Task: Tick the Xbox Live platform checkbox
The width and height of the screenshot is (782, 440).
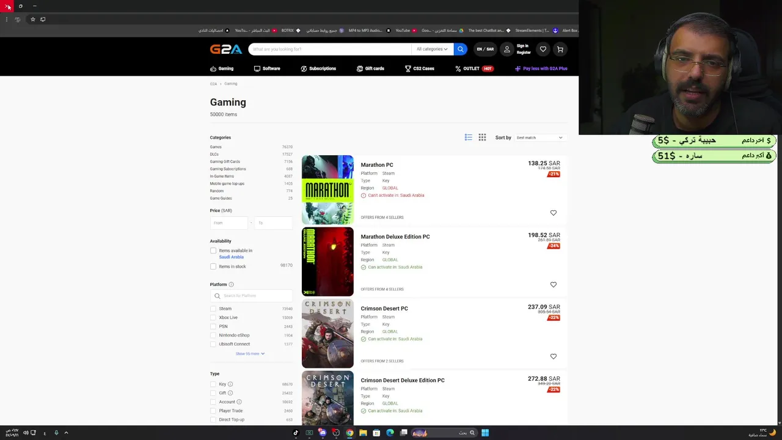Action: pos(213,317)
